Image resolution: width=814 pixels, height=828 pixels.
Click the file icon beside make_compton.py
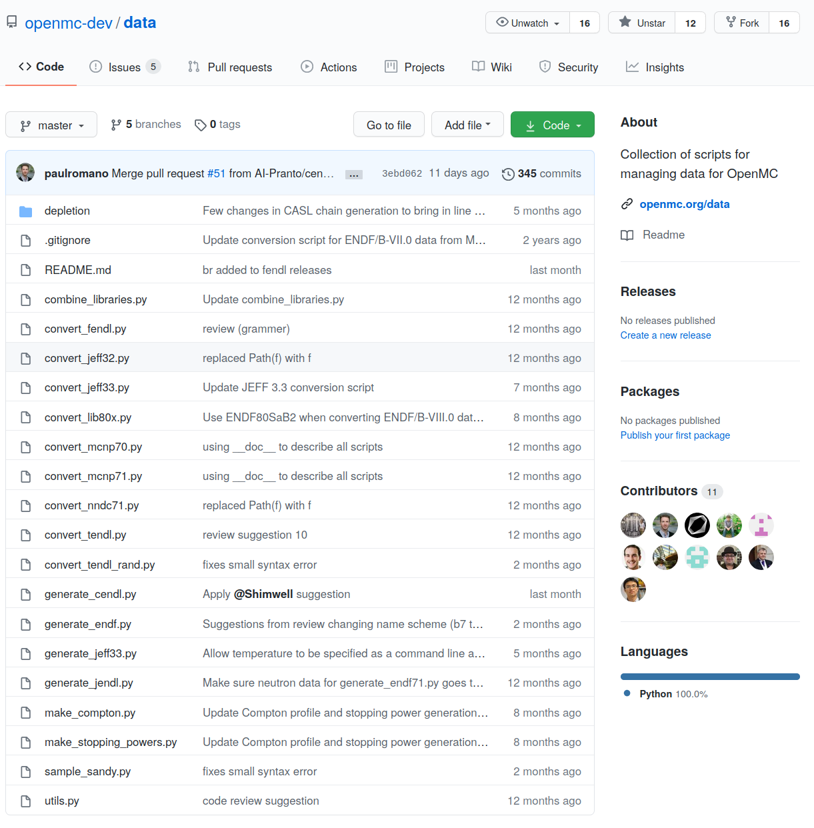coord(25,713)
